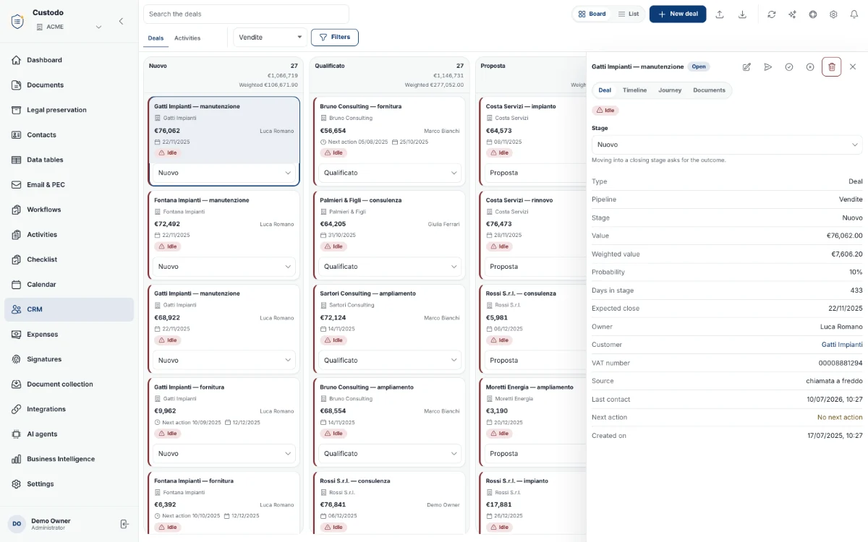The height and width of the screenshot is (542, 868).
Task: Open CRM in the sidebar
Action: coord(69,309)
